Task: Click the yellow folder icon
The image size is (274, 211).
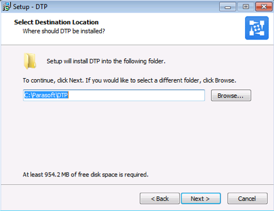Action: [x=30, y=61]
